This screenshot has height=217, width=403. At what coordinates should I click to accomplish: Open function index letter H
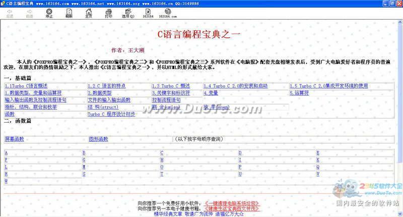162,160
